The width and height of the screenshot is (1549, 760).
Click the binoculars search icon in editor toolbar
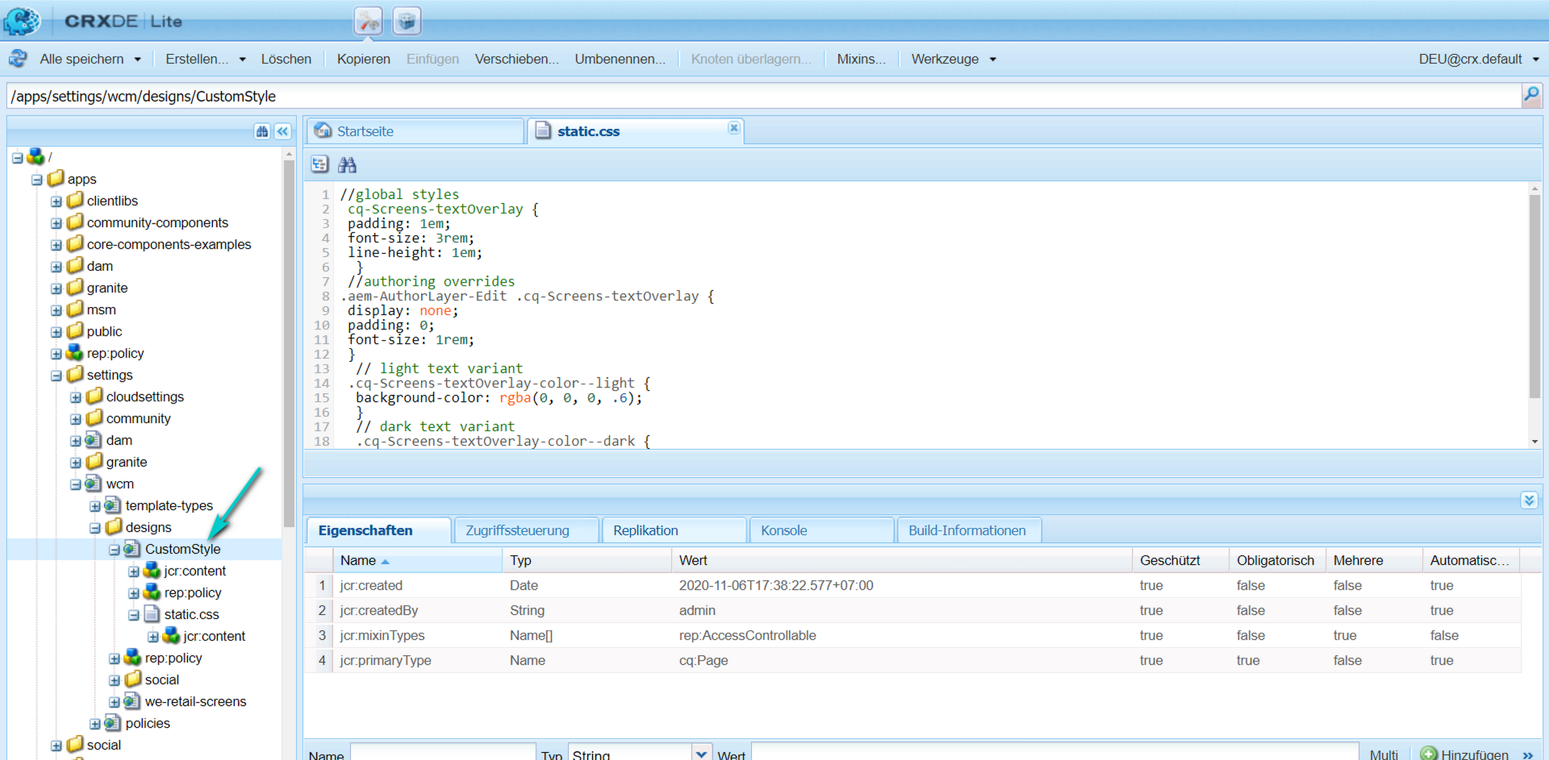347,165
